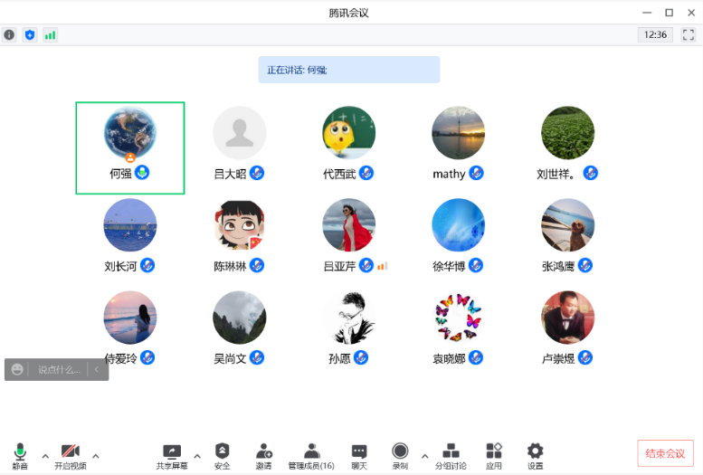703x475 pixels.
Task: Mute the microphone with 静音
Action: [19, 453]
